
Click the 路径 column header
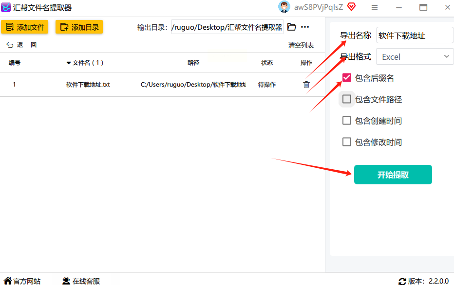point(193,63)
